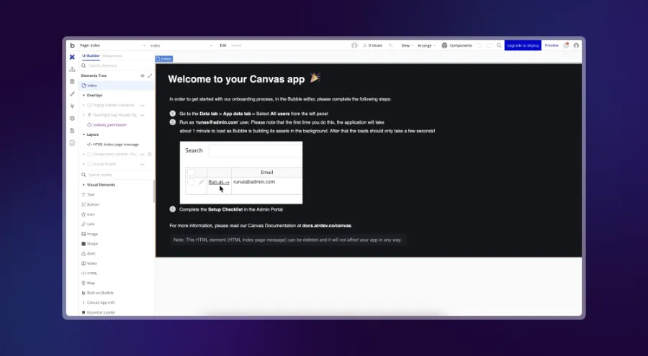This screenshot has height=356, width=648.
Task: Open the View dropdown menu
Action: pyautogui.click(x=407, y=45)
